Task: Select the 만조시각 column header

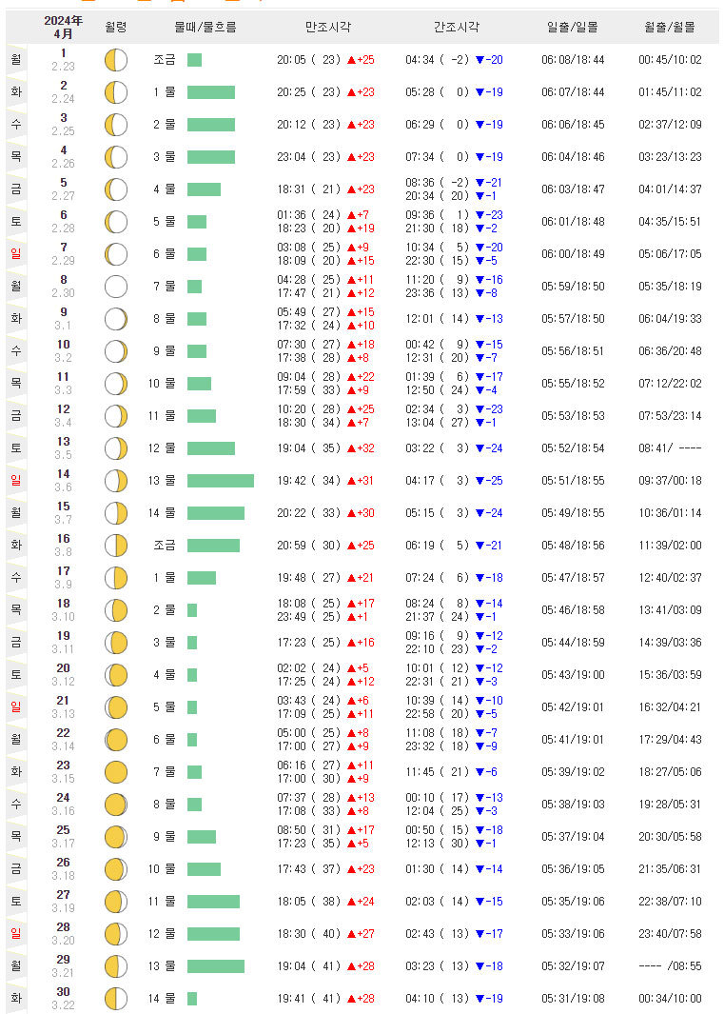Action: click(325, 28)
